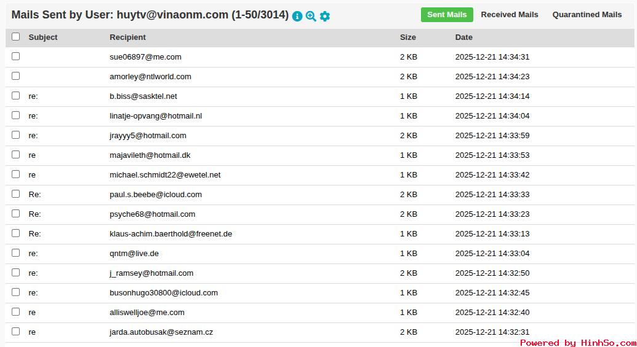Click the Powered by HinhSo.com watermark
The width and height of the screenshot is (637, 347).
577,343
